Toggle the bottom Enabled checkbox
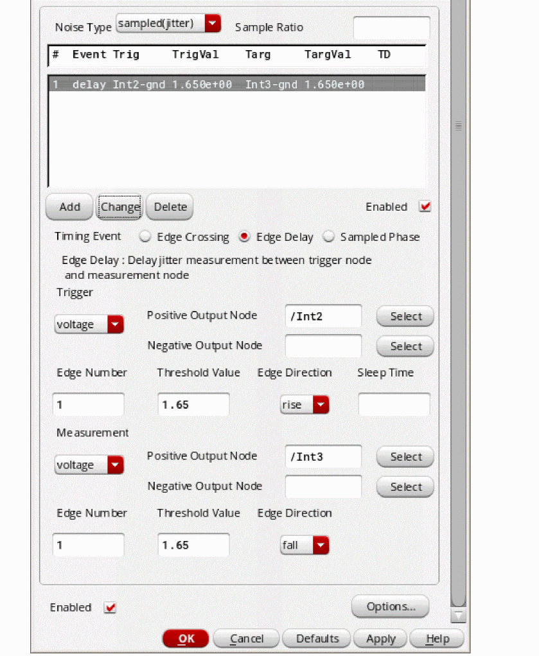The image size is (539, 656). pyautogui.click(x=110, y=607)
